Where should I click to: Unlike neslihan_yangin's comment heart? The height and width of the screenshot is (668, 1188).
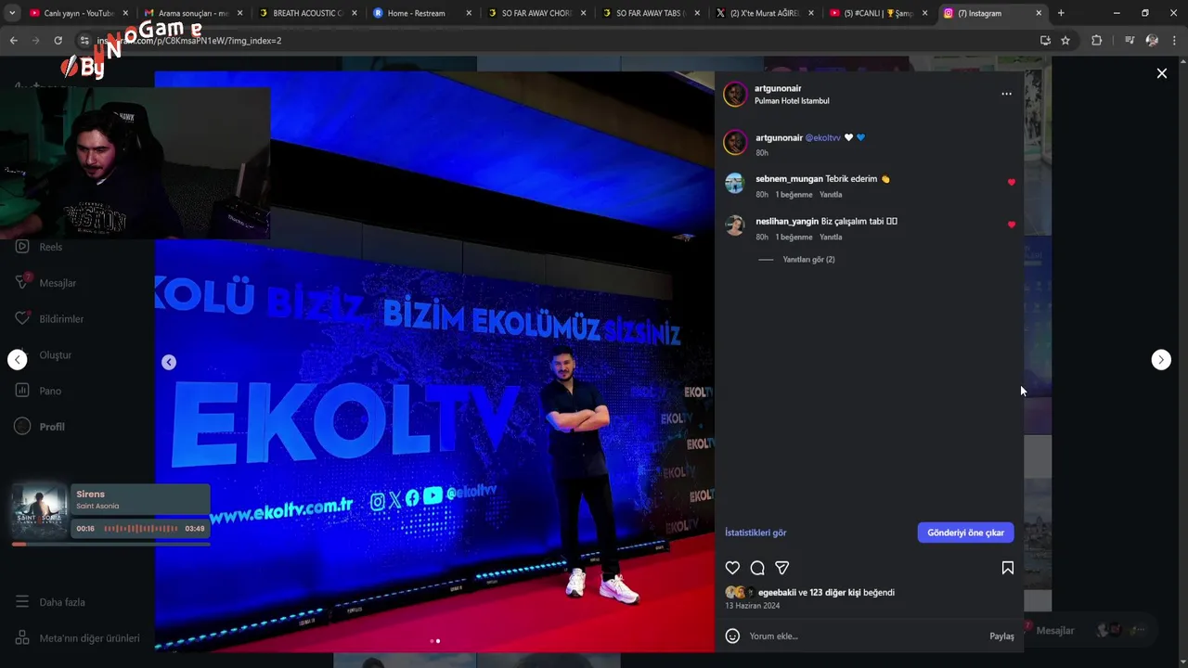1011,225
